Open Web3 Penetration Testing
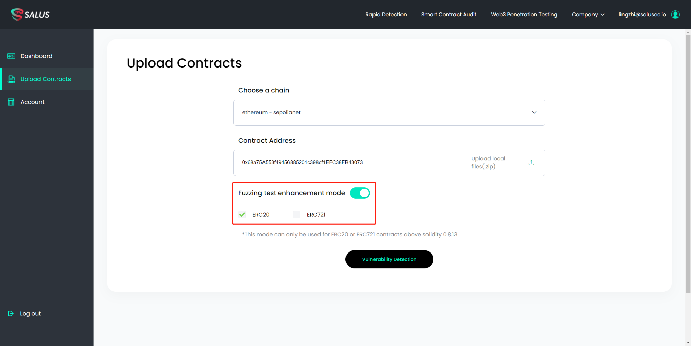This screenshot has height=346, width=691. point(524,15)
